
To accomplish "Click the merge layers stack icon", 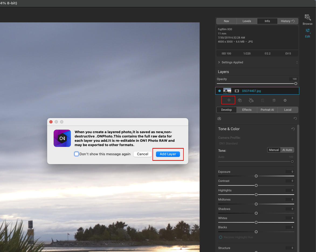I will pos(274,100).
